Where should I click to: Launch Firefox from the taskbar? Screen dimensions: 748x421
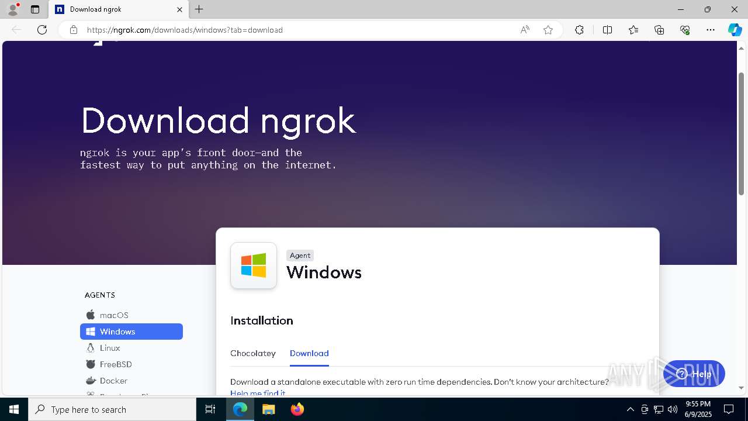pyautogui.click(x=297, y=409)
